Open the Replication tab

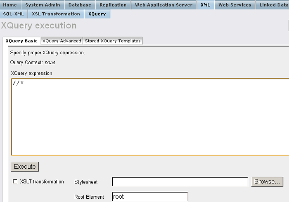pos(113,5)
